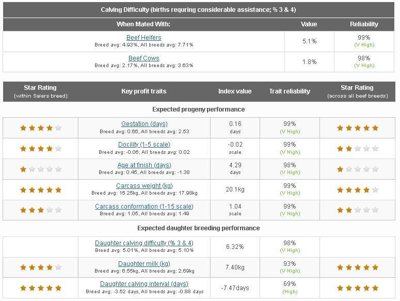Viewport: 400px width, 301px height.
Task: Click within-breed five stars for Carcass weight
Action: [x=41, y=190]
